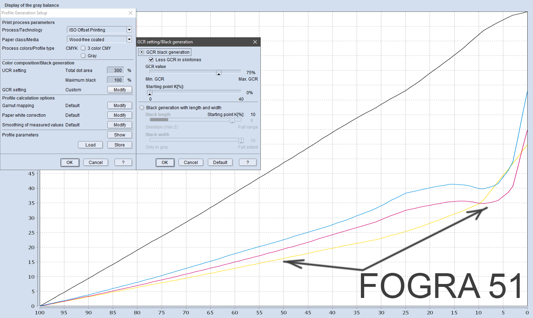Show the Profile parameters
Screen dimensions: 533x318
pyautogui.click(x=120, y=135)
